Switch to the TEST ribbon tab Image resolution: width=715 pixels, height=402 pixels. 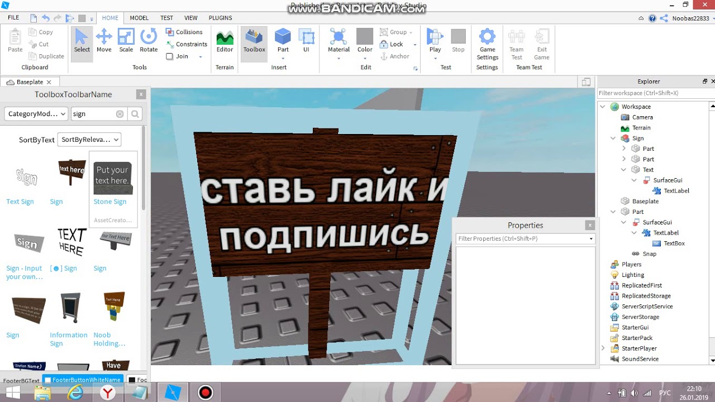pyautogui.click(x=166, y=18)
